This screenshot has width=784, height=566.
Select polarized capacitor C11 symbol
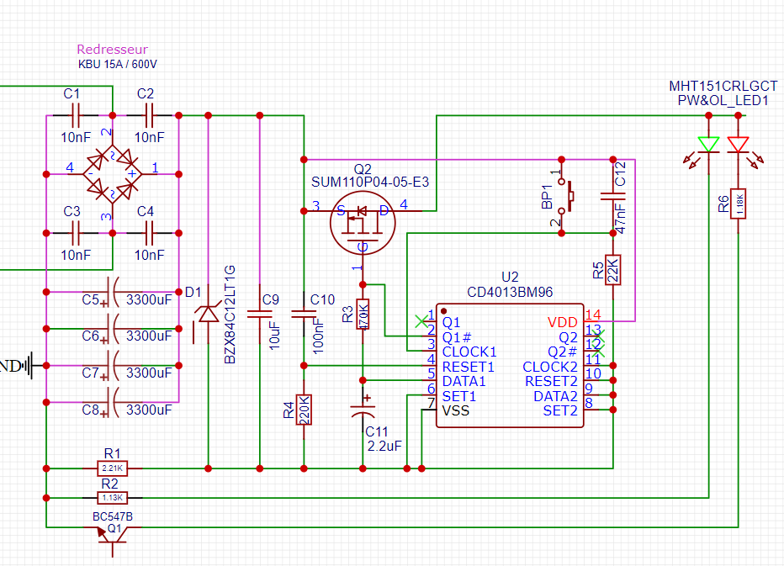click(363, 410)
